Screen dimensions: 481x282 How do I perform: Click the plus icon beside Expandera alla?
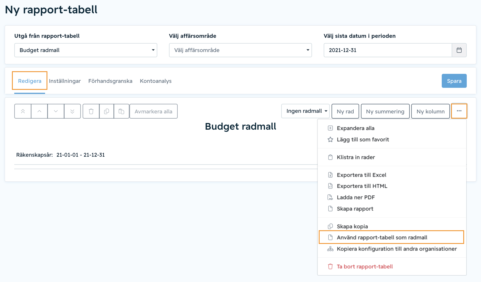[x=330, y=128]
